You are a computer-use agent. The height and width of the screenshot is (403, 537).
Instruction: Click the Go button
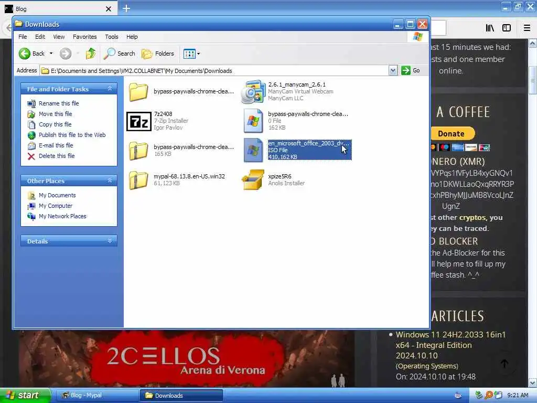point(411,71)
